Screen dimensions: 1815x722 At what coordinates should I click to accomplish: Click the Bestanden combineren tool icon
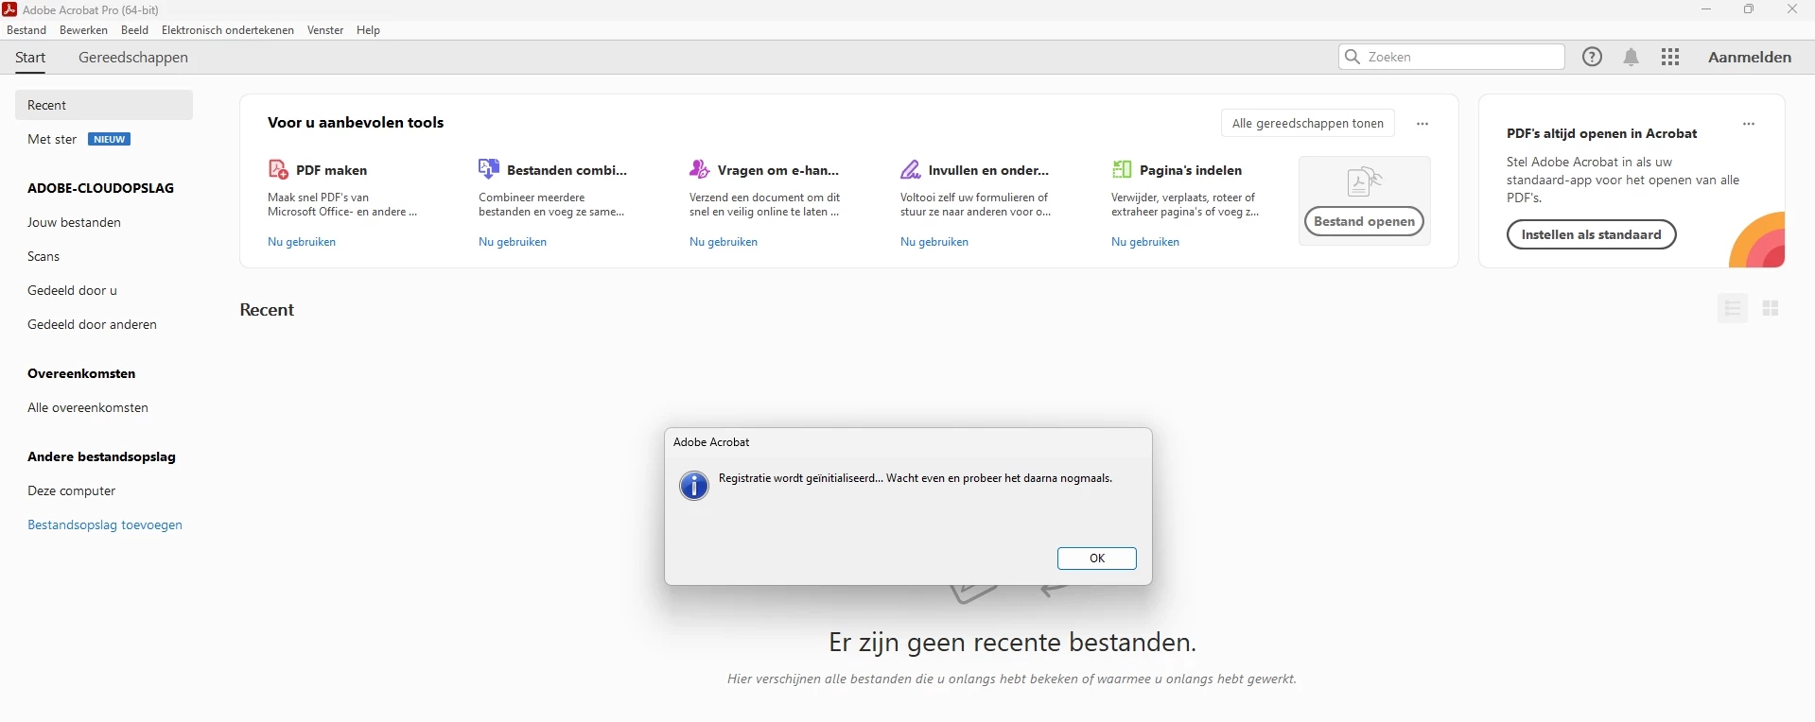tap(489, 170)
